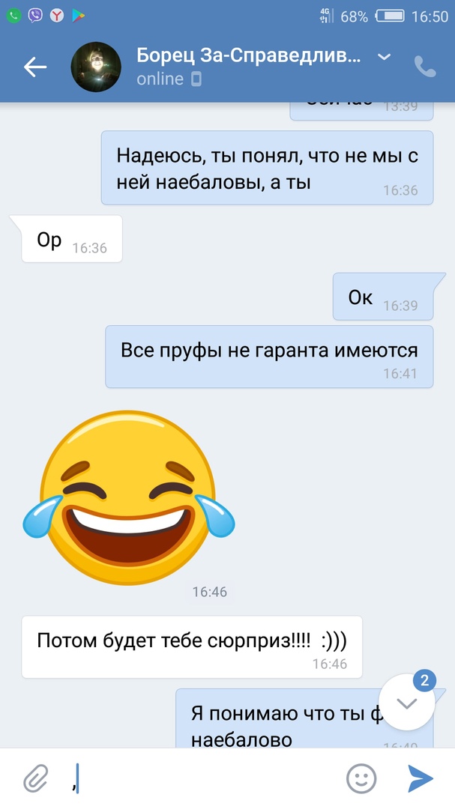Tap the send arrow button
Screen dimensions: 455x809
click(421, 778)
